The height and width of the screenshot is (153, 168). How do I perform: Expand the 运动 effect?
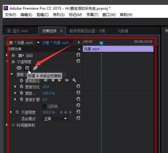tap(7, 55)
